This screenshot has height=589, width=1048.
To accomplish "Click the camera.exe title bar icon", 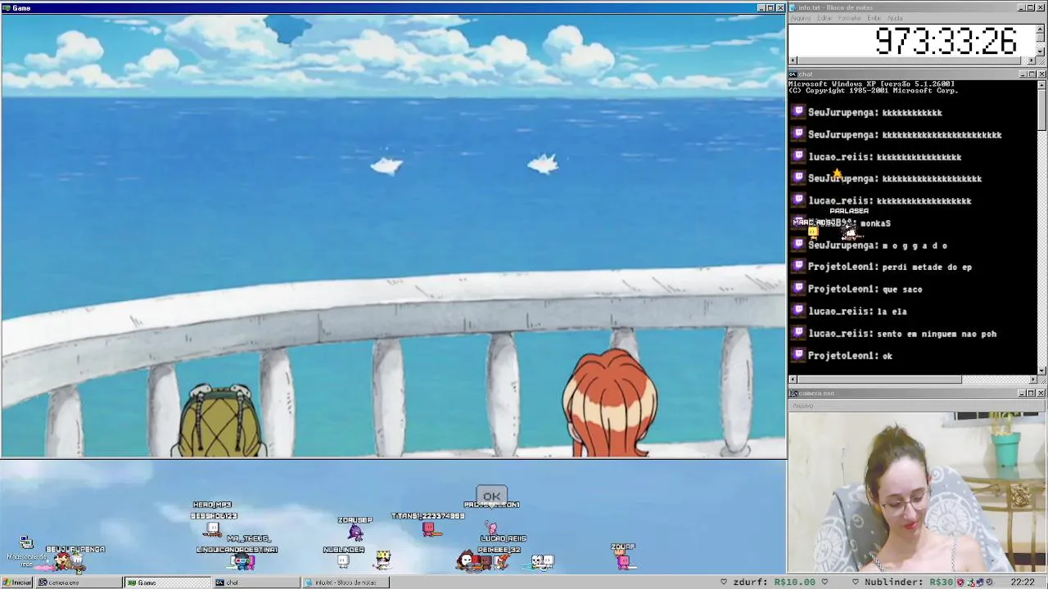I will tap(793, 393).
